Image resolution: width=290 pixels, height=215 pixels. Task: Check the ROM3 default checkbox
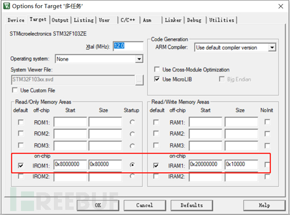point(21,145)
